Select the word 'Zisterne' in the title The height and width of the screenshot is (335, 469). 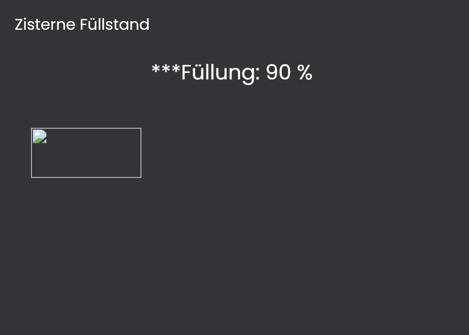point(45,25)
